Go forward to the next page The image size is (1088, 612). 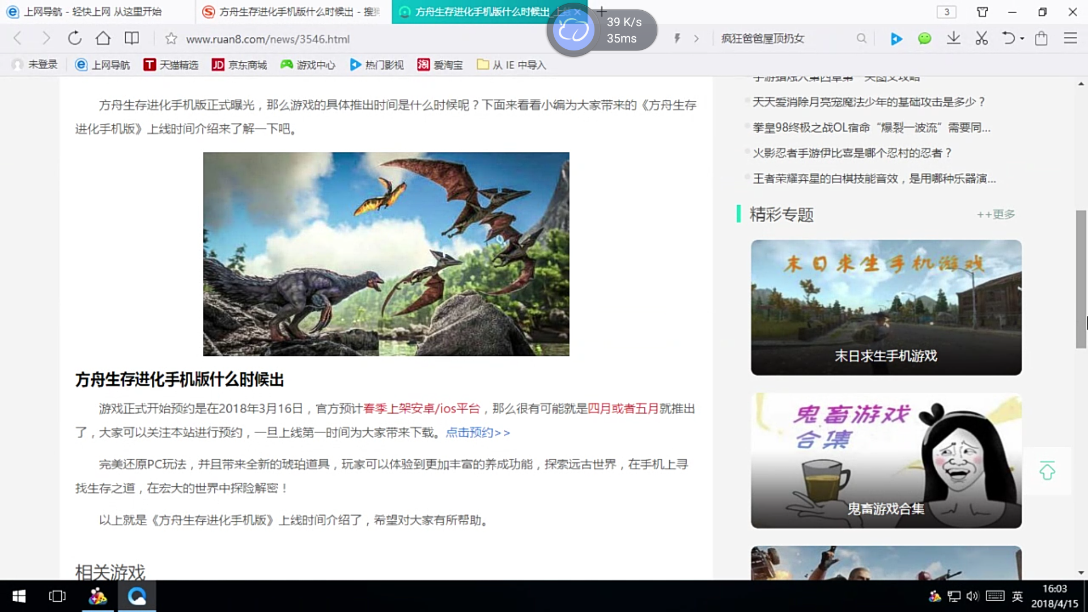[x=46, y=39]
